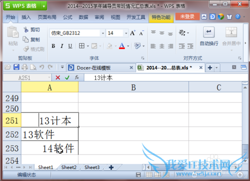Increase indent icon
250x181 pixels.
(190, 46)
